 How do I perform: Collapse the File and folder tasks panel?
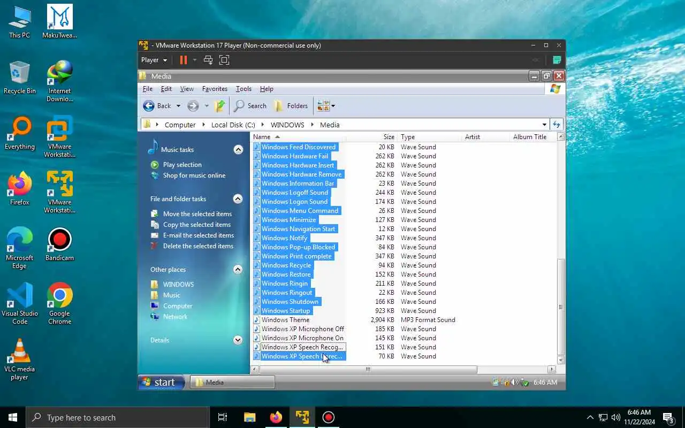pos(238,199)
